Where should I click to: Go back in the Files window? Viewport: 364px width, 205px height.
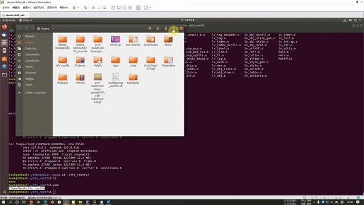[20, 28]
